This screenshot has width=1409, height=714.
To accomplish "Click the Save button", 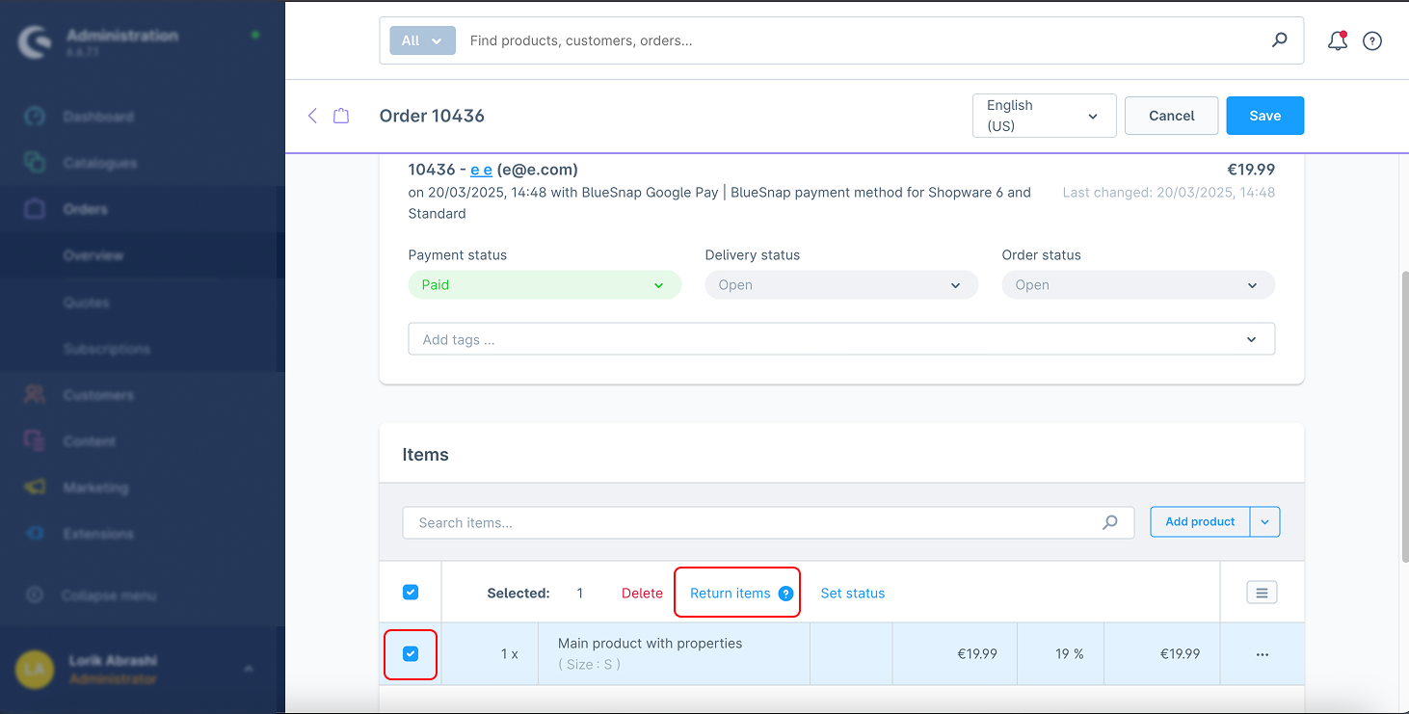I will tap(1264, 116).
